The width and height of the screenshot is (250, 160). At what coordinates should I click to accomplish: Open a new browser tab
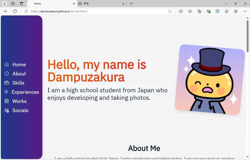coord(131,3)
